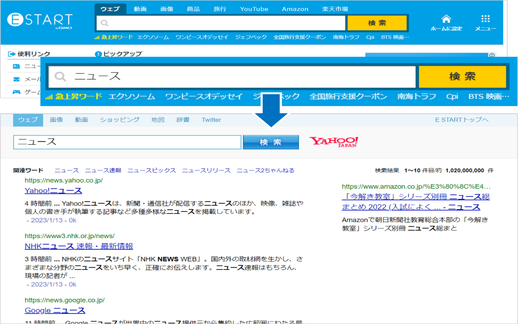Click the E START by GMO logo
Image resolution: width=518 pixels, height=324 pixels.
tap(40, 20)
